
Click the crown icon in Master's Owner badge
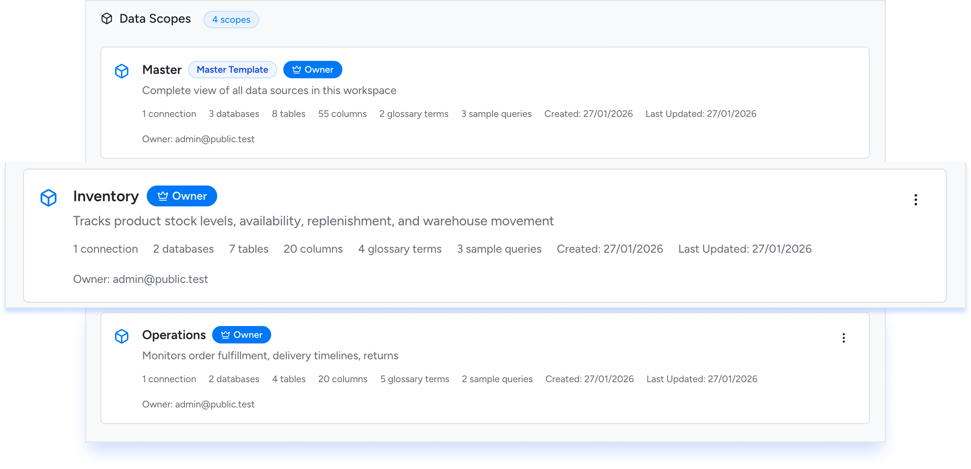[297, 70]
